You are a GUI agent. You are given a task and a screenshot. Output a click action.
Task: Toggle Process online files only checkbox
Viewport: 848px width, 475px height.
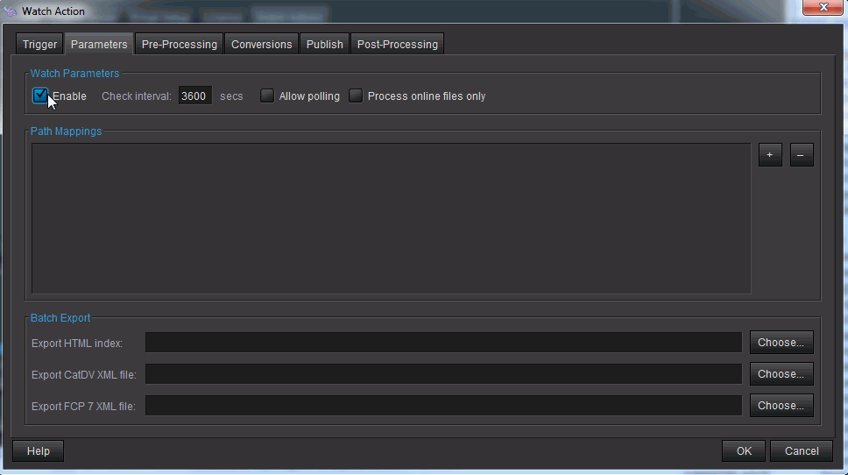pyautogui.click(x=356, y=96)
